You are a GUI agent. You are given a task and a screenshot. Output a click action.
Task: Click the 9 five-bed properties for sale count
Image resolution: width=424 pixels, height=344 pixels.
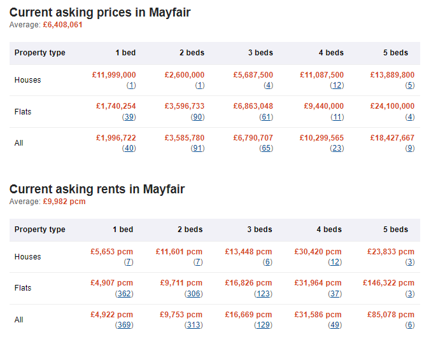pos(409,148)
